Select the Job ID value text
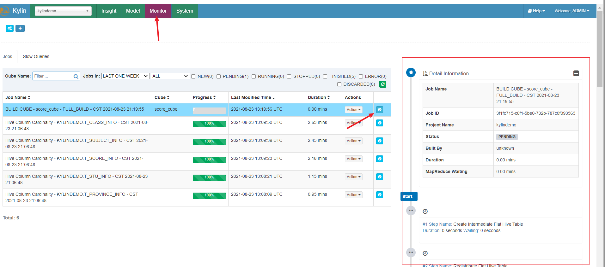 [x=536, y=113]
